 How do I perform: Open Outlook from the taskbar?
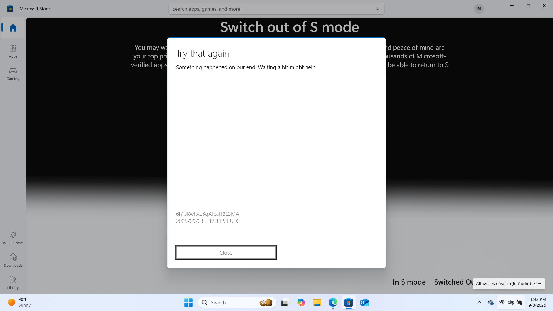pos(364,303)
